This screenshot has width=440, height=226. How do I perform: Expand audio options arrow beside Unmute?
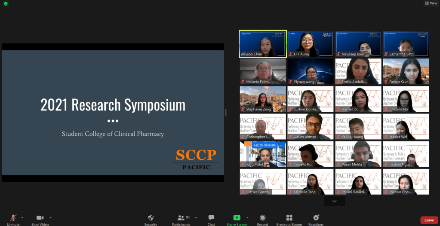pos(22,217)
